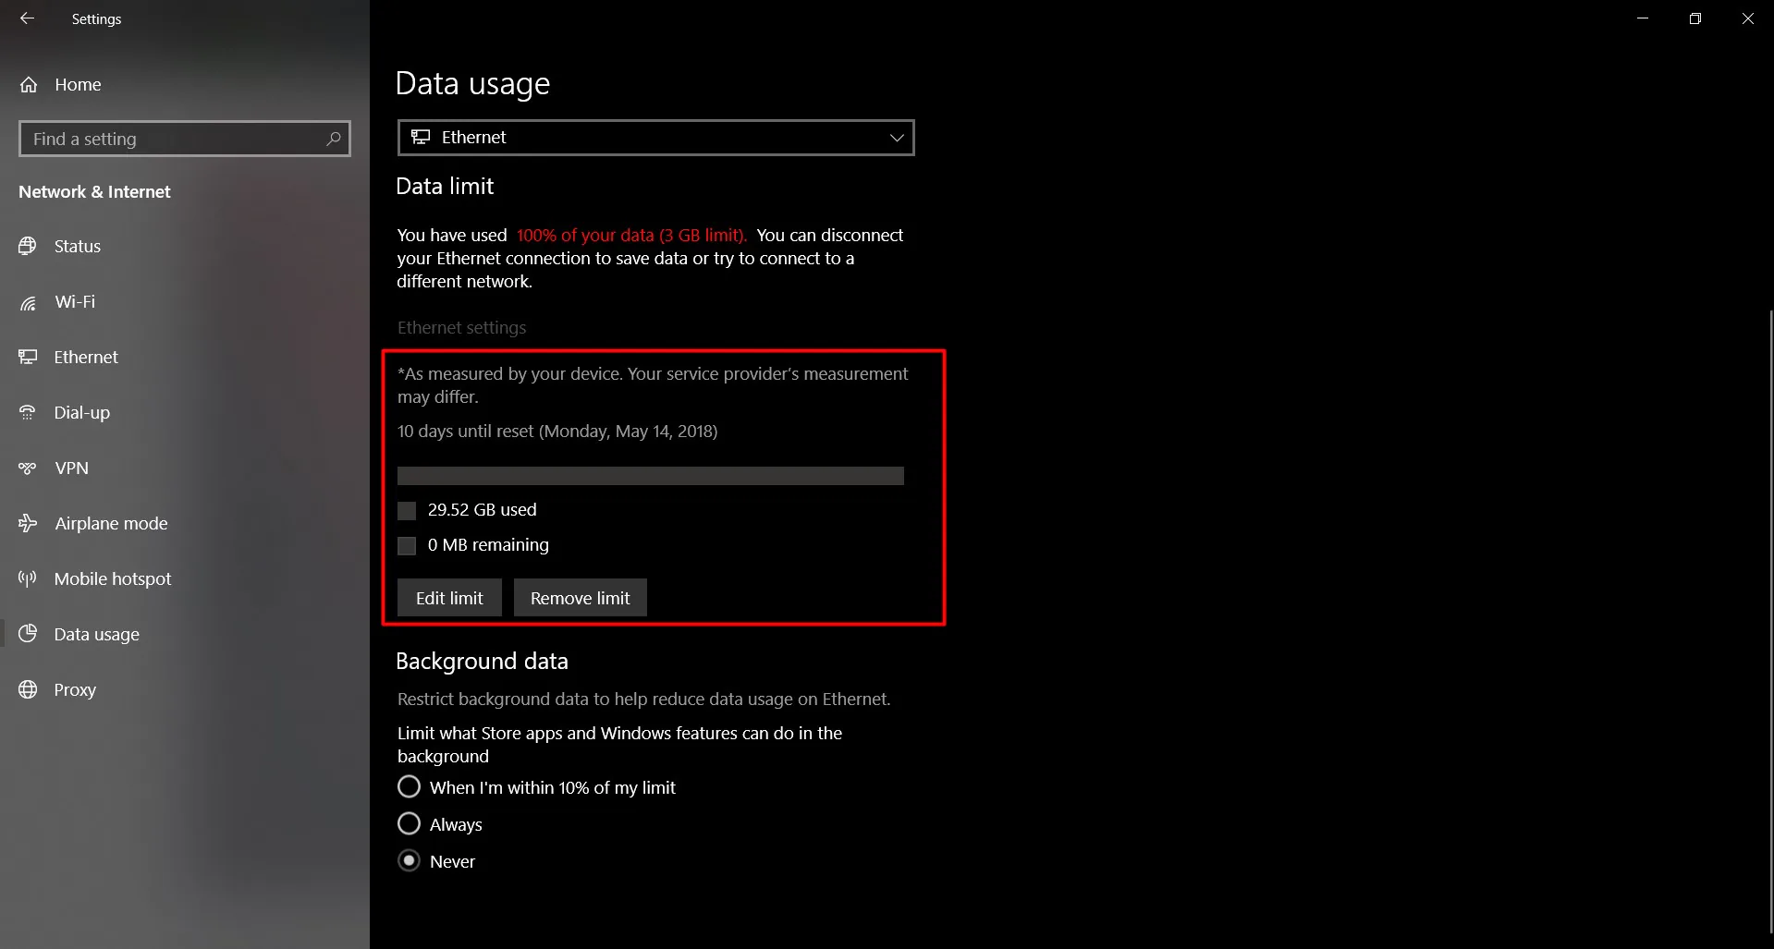Screen dimensions: 1774x949
Task: Click the vertical scrollbar on the right
Action: (x=1770, y=621)
